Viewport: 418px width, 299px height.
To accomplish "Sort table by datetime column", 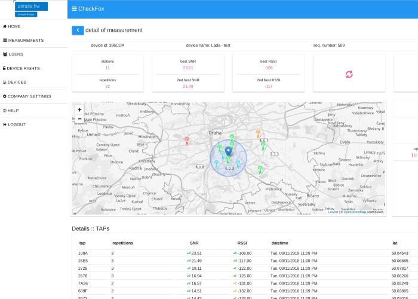I will pyautogui.click(x=279, y=243).
